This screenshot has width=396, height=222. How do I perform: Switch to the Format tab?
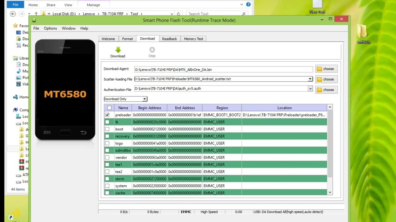point(127,39)
